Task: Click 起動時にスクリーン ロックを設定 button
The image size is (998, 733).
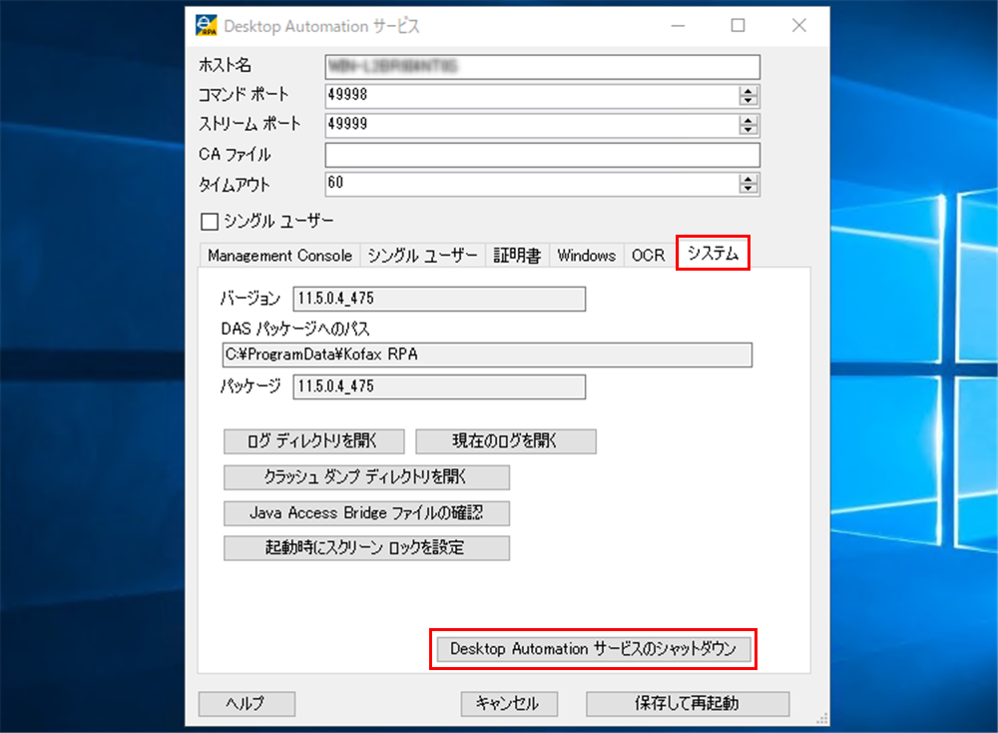Action: 366,547
